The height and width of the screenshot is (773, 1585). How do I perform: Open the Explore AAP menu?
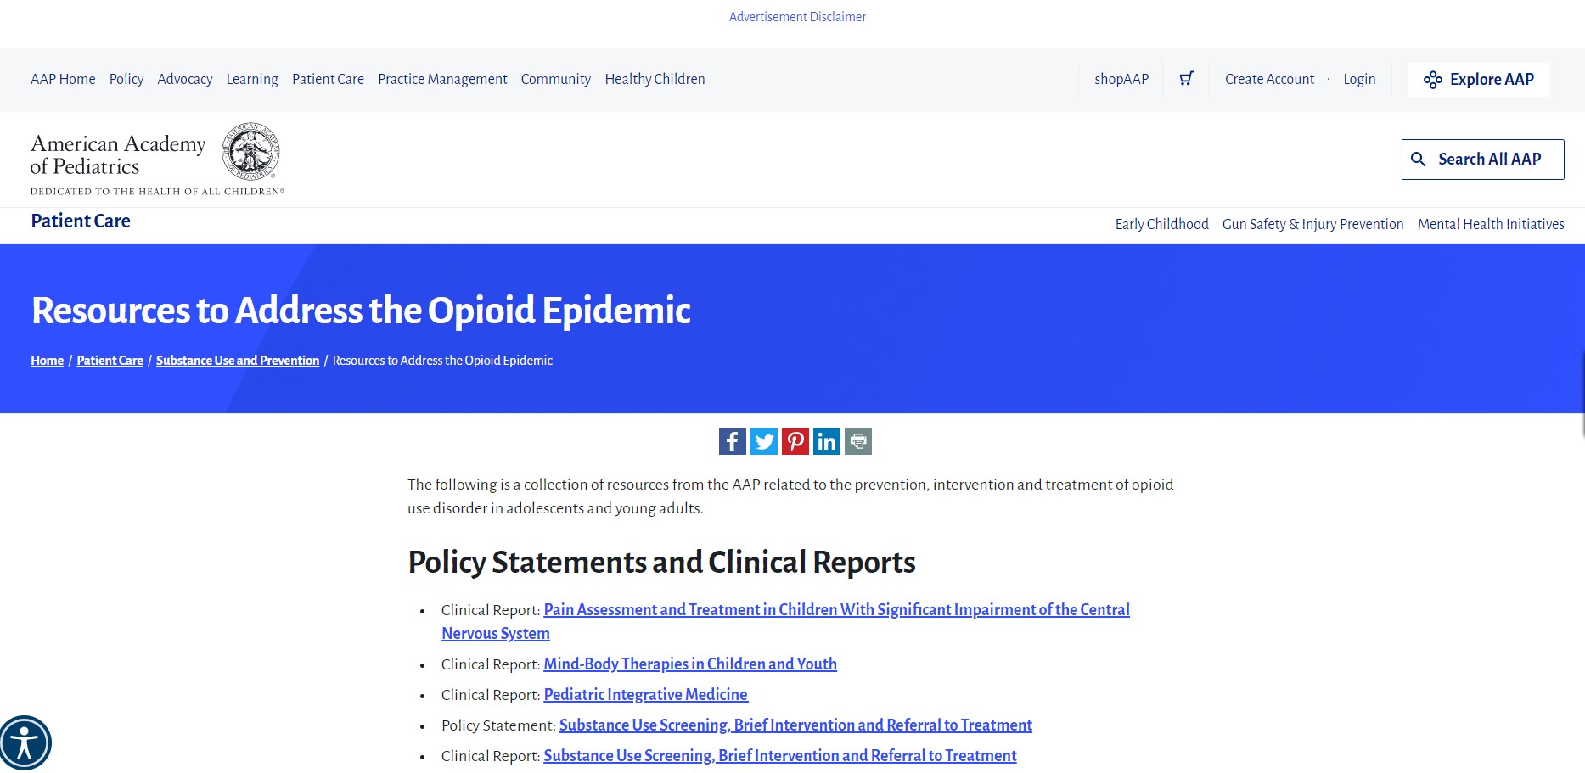pyautogui.click(x=1478, y=80)
